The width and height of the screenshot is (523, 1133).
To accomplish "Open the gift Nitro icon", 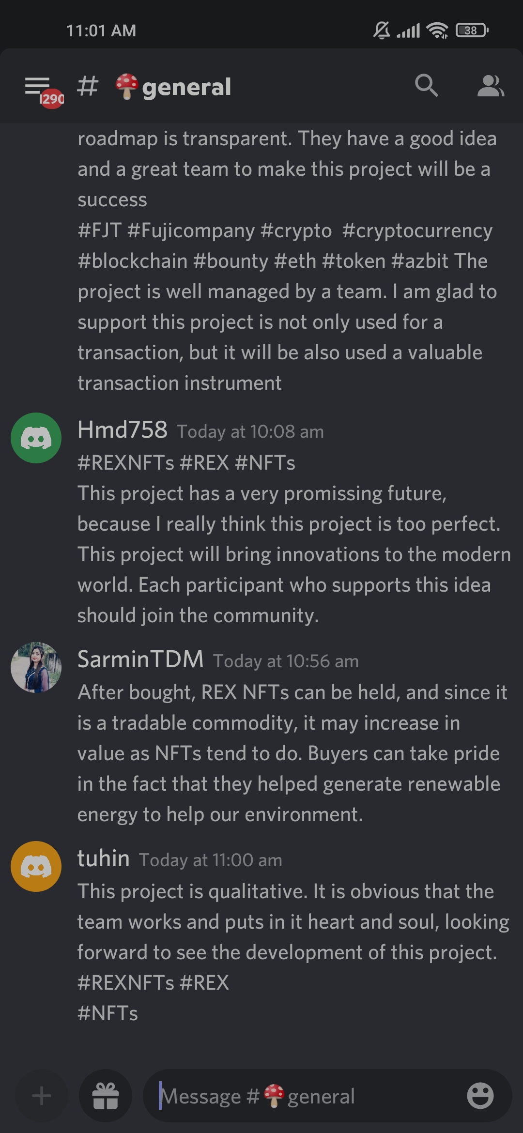I will coord(106,1096).
